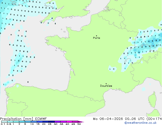Click the '10' legend scale label
Viewport: 162px width, 125px height.
32,124
